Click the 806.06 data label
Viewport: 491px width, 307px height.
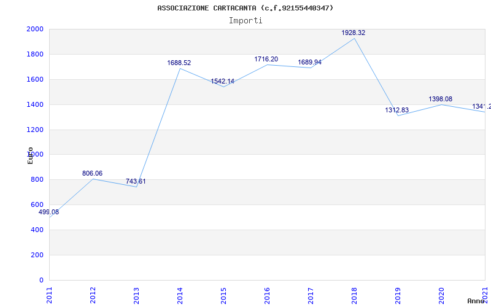(x=93, y=173)
